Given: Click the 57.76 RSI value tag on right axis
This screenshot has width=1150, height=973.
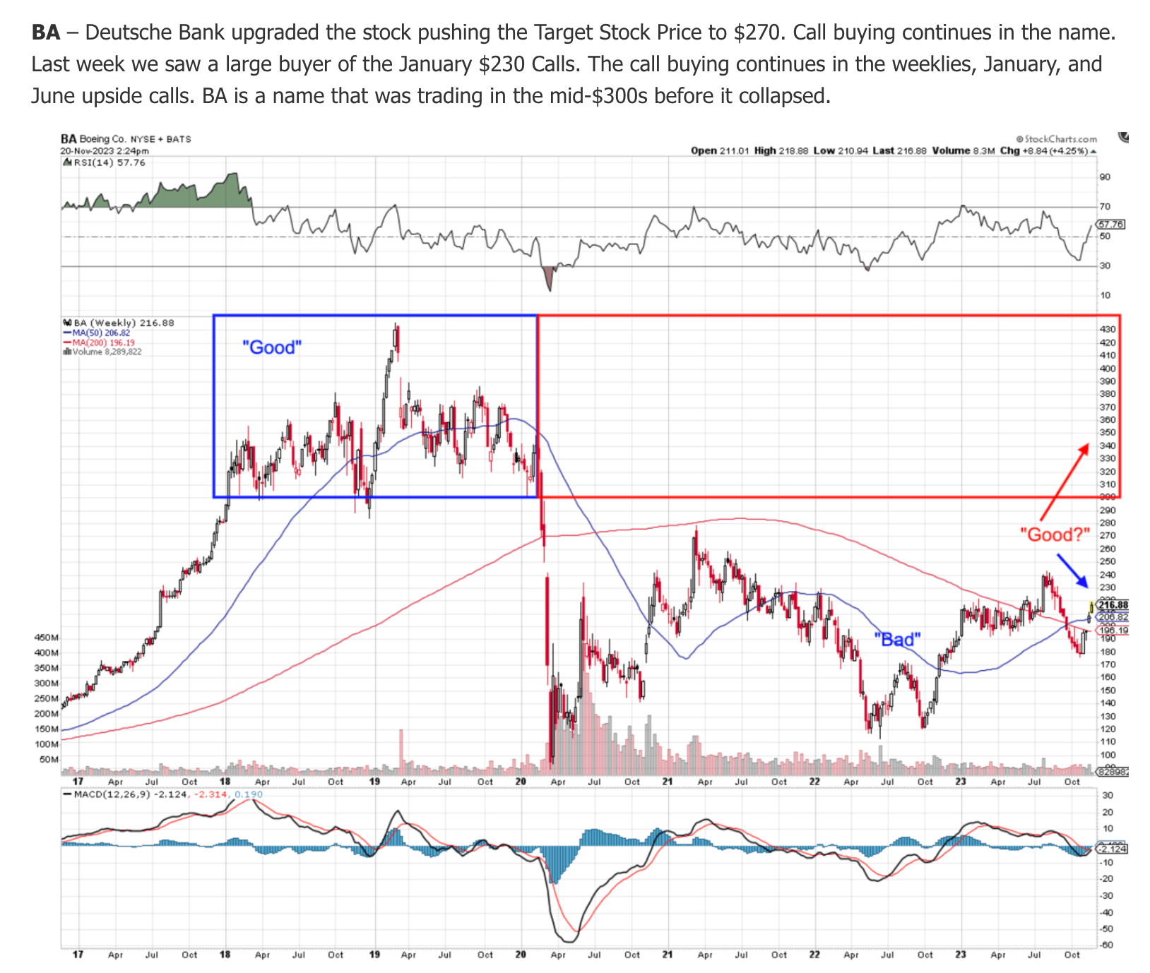Looking at the screenshot, I should (x=1113, y=225).
